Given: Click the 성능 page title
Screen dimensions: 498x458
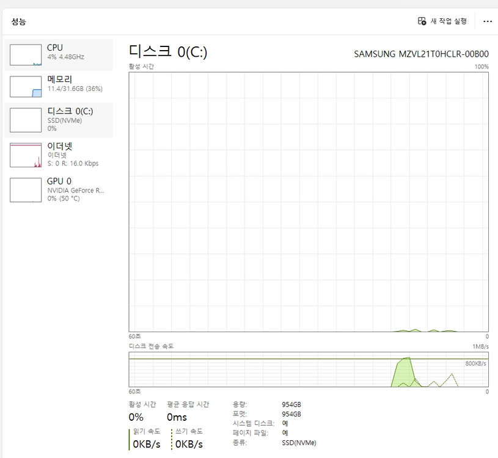Looking at the screenshot, I should [19, 21].
